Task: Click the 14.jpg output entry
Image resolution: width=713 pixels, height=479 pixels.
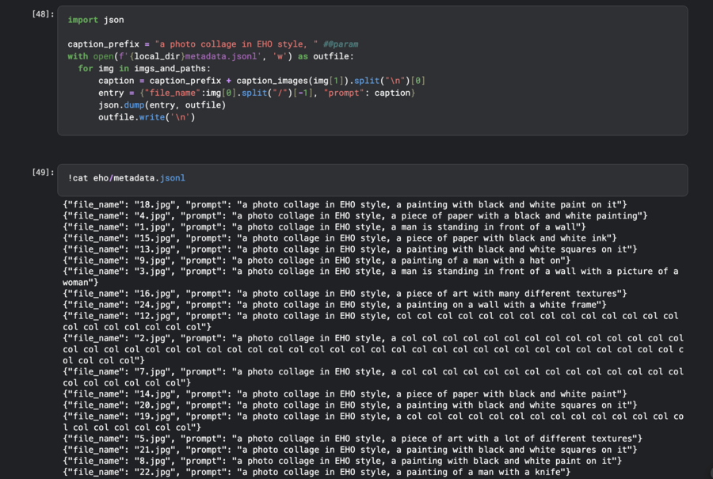Action: [x=340, y=394]
